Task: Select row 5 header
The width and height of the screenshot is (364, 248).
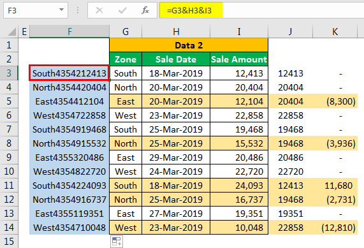Action: tap(9, 101)
